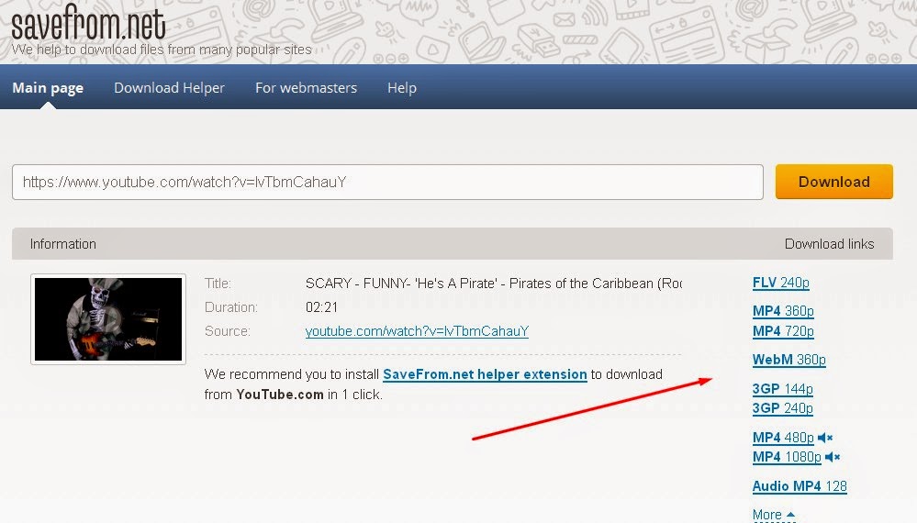Image resolution: width=917 pixels, height=523 pixels.
Task: Click the orange Download button
Action: 834,182
